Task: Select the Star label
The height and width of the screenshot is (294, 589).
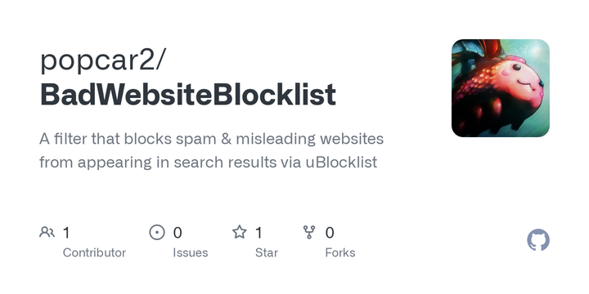Action: 267,252
